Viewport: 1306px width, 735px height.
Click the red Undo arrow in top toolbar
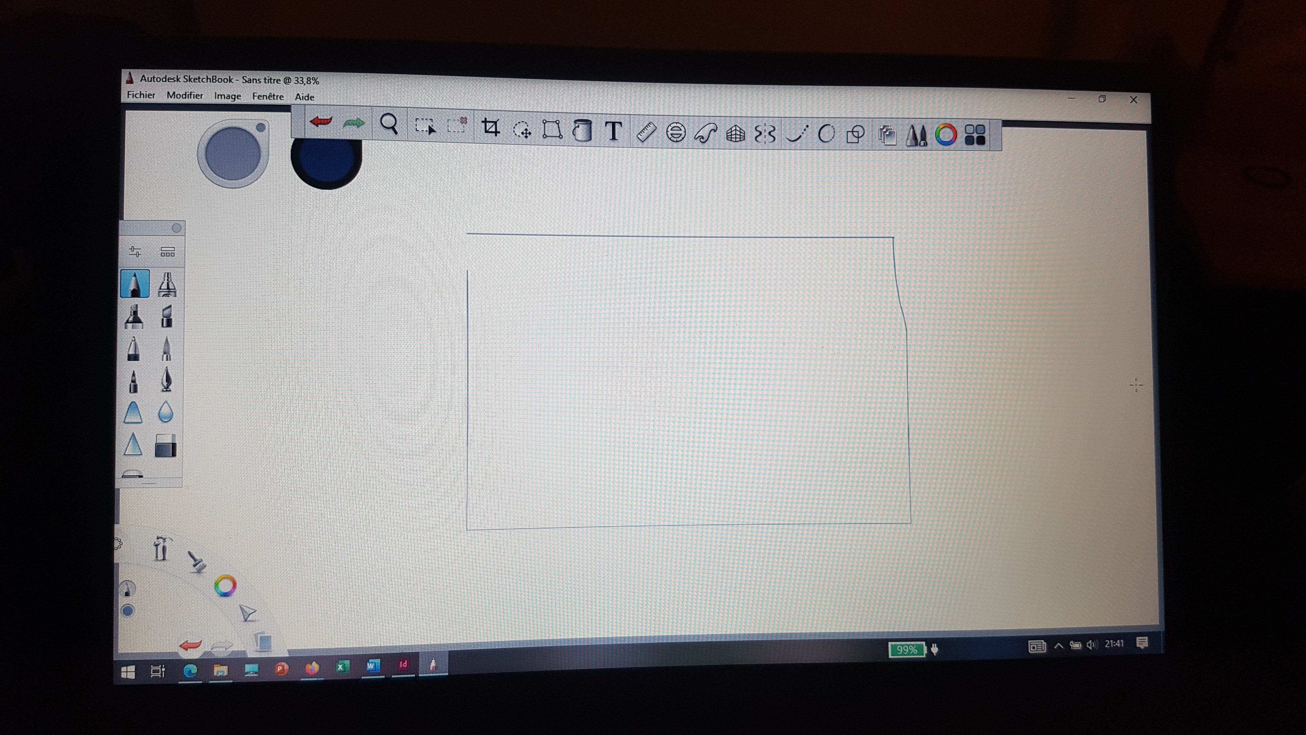point(320,122)
